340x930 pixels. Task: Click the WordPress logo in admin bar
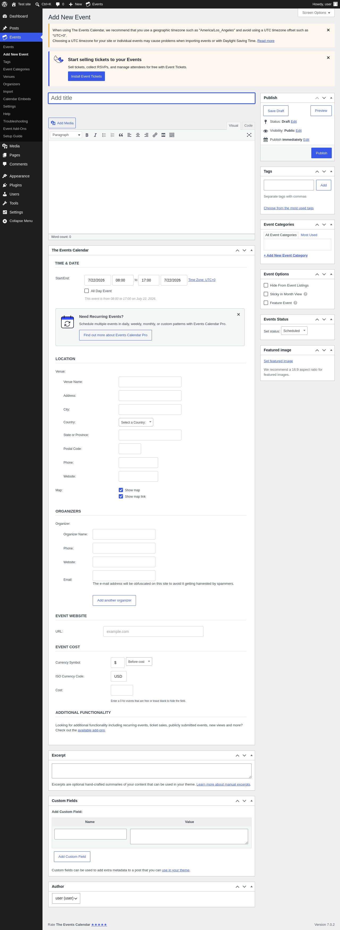pyautogui.click(x=5, y=4)
